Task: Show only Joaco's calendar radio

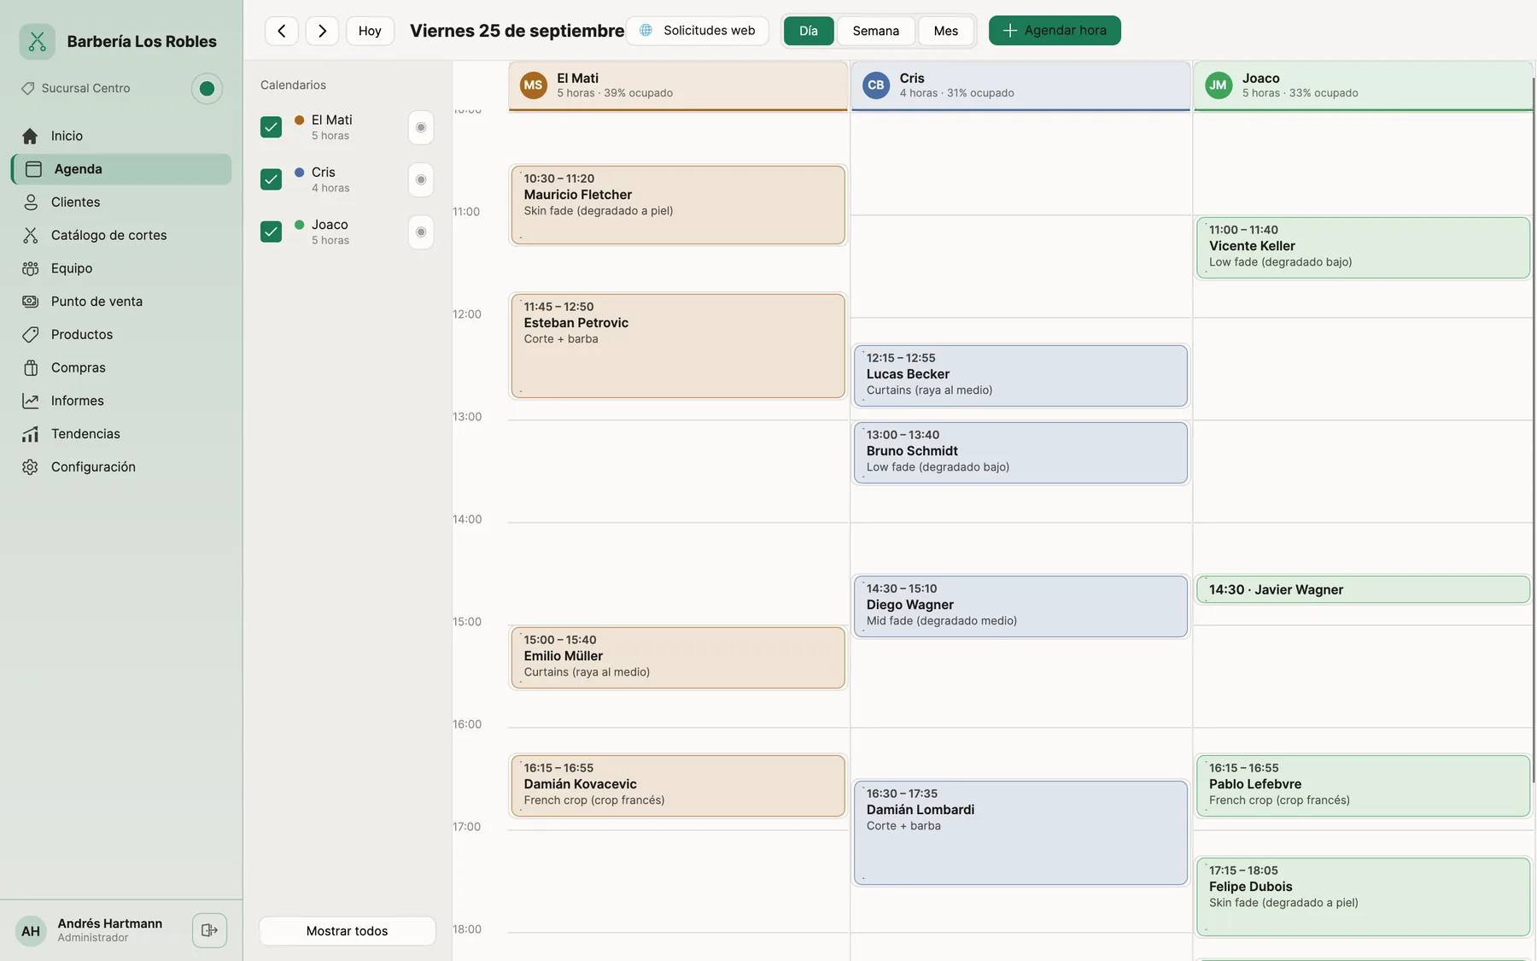Action: [421, 231]
